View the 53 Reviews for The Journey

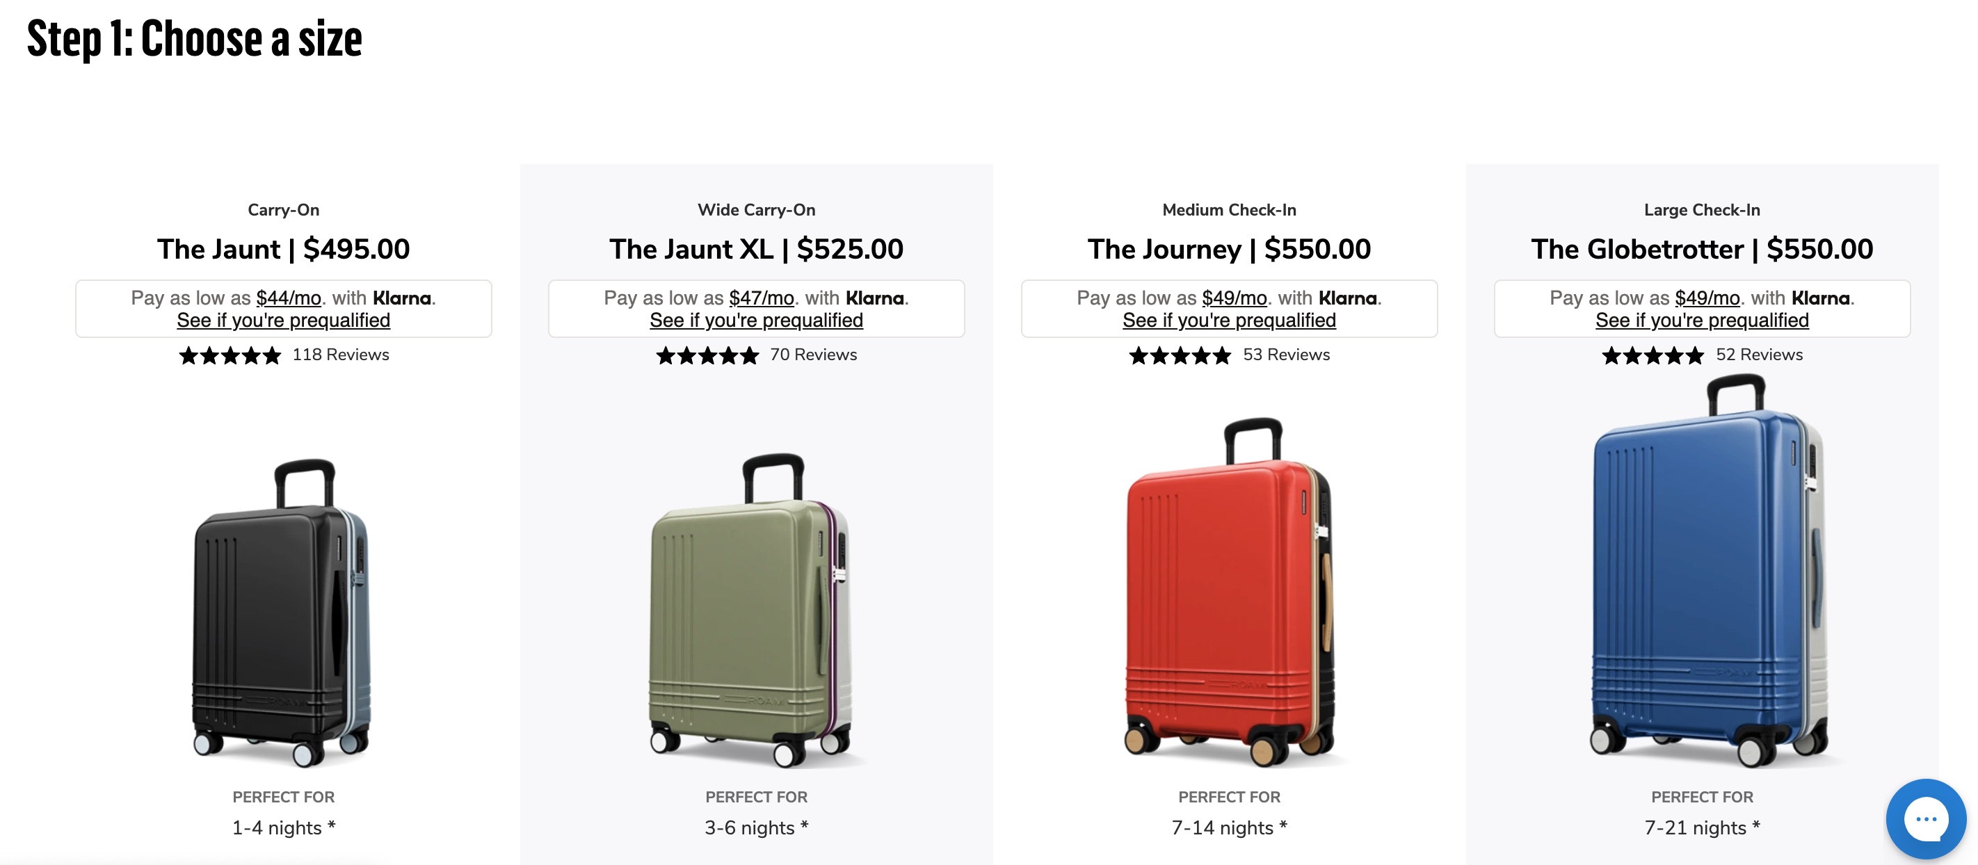pos(1286,355)
